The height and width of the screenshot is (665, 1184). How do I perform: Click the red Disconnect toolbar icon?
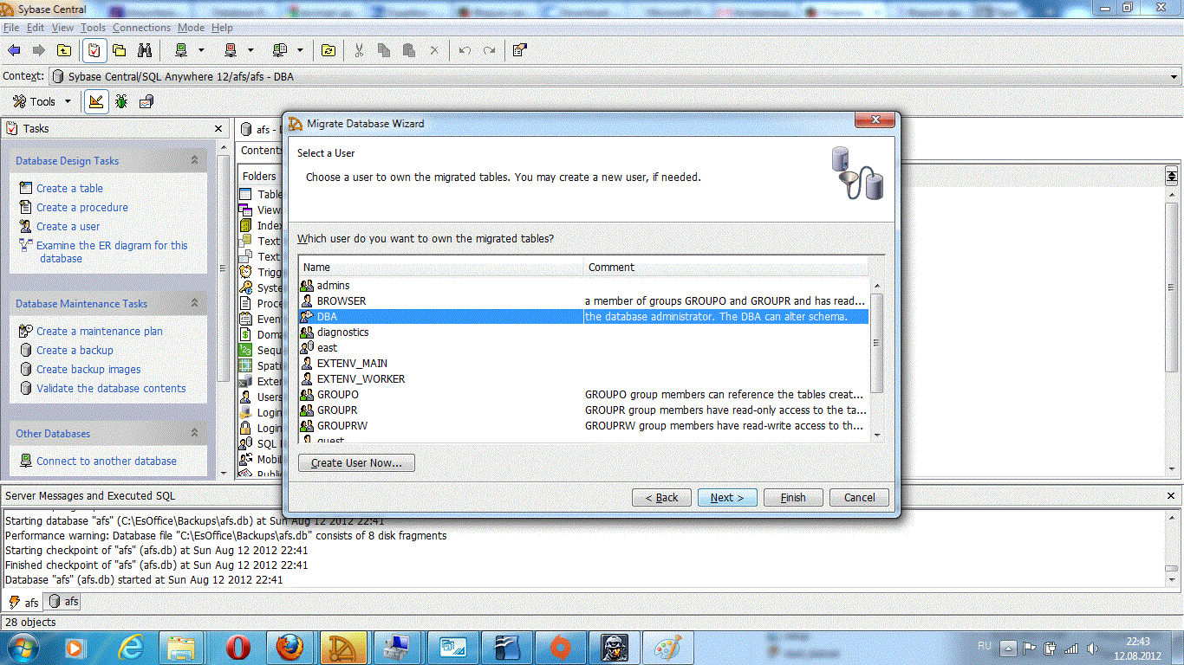231,50
